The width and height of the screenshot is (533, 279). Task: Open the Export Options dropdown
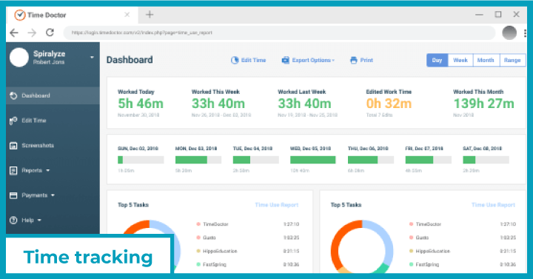tap(308, 61)
